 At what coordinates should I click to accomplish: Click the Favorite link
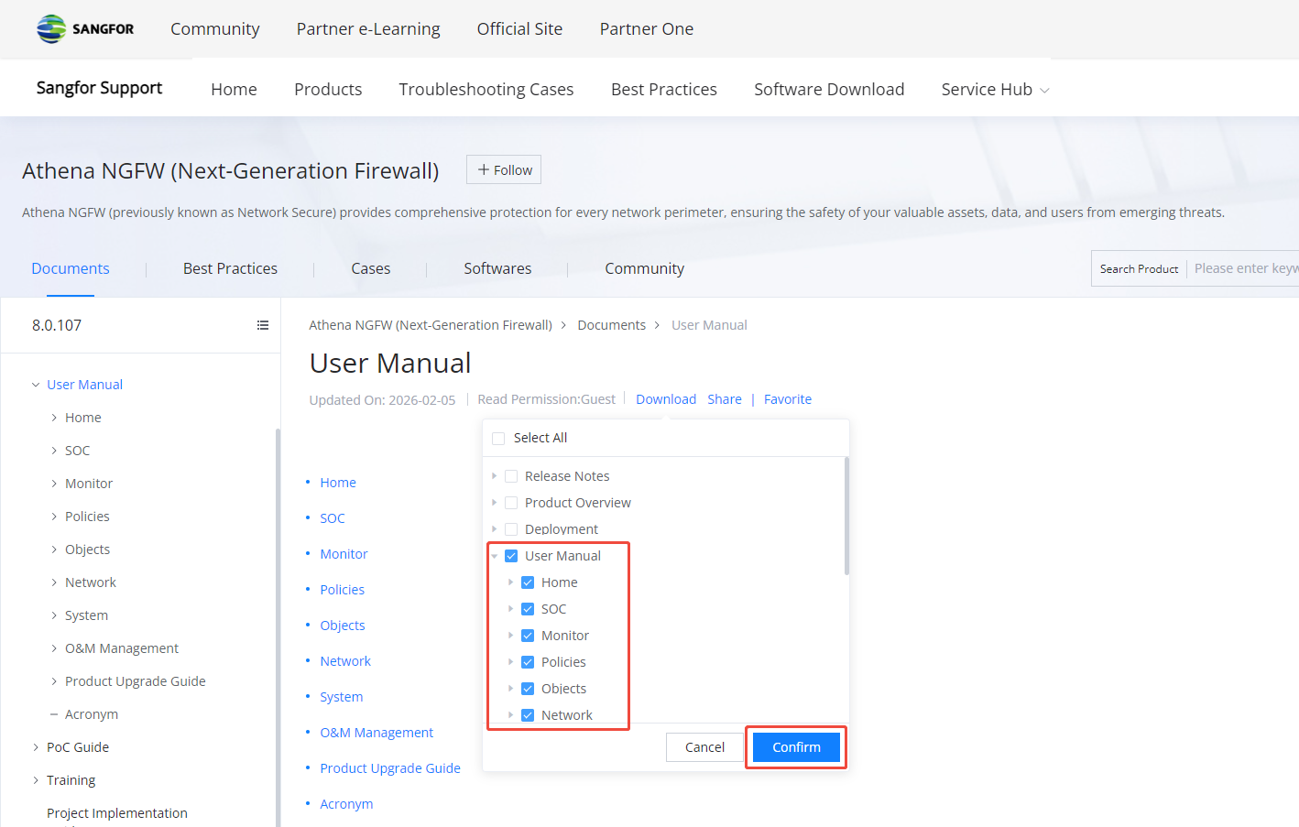[788, 399]
